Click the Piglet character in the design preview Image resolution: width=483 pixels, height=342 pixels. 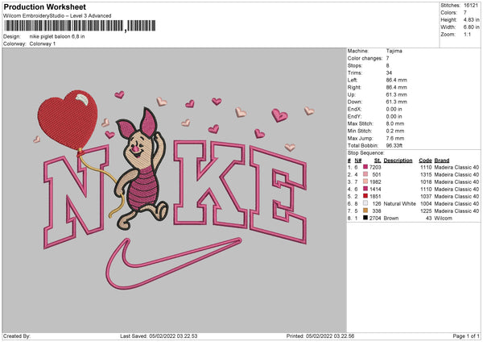pyautogui.click(x=142, y=167)
